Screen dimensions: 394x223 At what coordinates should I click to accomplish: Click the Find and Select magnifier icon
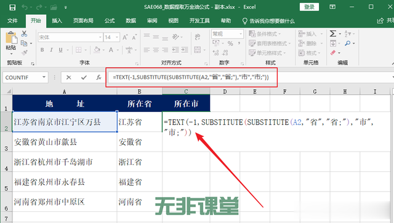tap(348, 44)
